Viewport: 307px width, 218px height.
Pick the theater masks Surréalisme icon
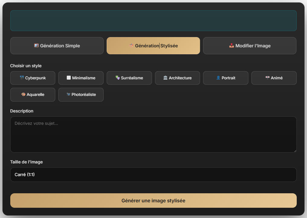point(118,78)
